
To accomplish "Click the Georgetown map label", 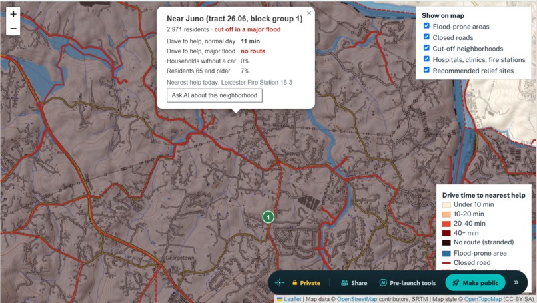I will (x=180, y=258).
